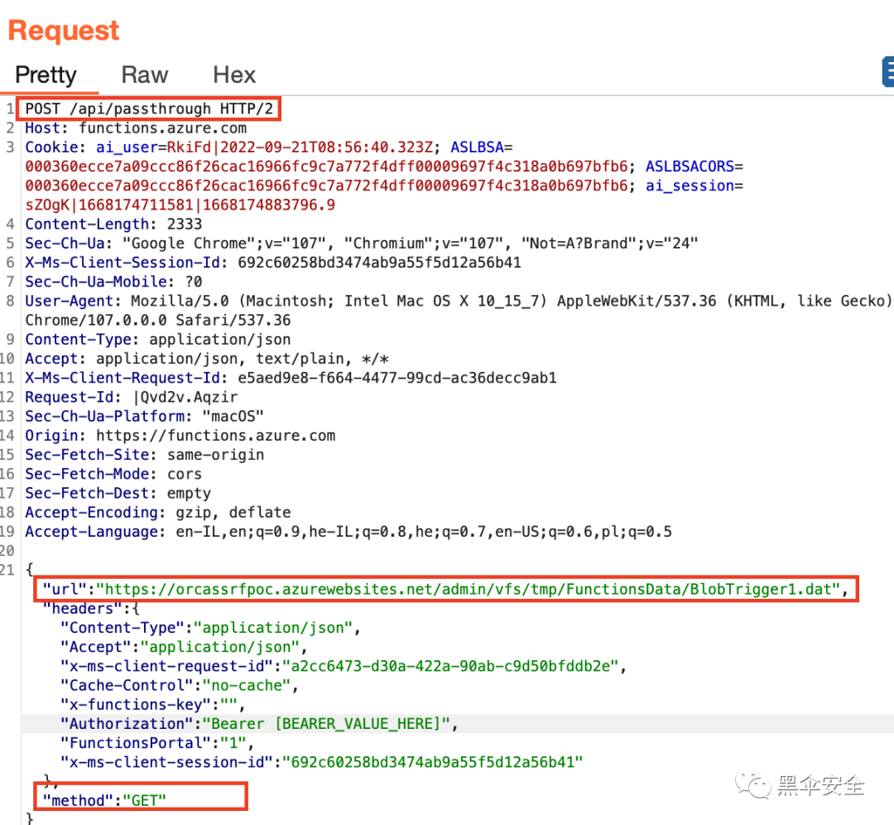Click the Chrome/107.0.0.0 Safari/537.36 continuation line
The image size is (894, 825).
(x=158, y=320)
